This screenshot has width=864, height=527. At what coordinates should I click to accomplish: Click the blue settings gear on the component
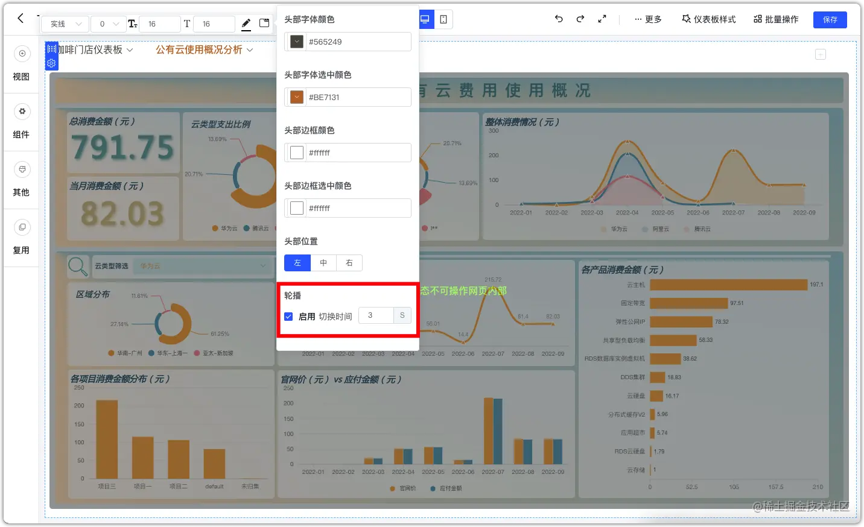pyautogui.click(x=51, y=63)
